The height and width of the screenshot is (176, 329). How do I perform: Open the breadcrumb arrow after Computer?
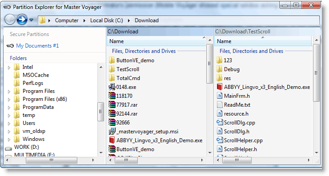coord(84,20)
